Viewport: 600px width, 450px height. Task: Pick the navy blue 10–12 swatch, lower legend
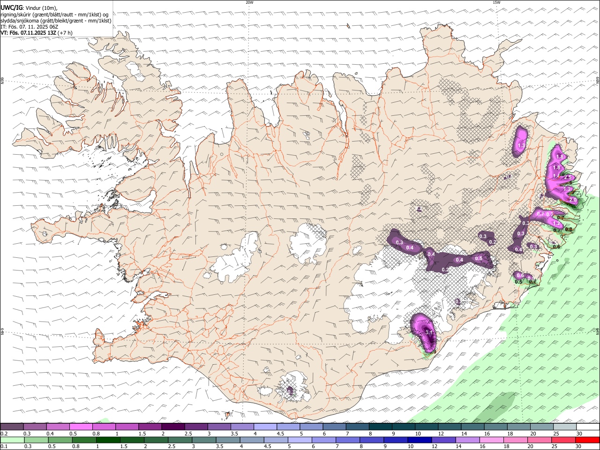(x=420, y=440)
